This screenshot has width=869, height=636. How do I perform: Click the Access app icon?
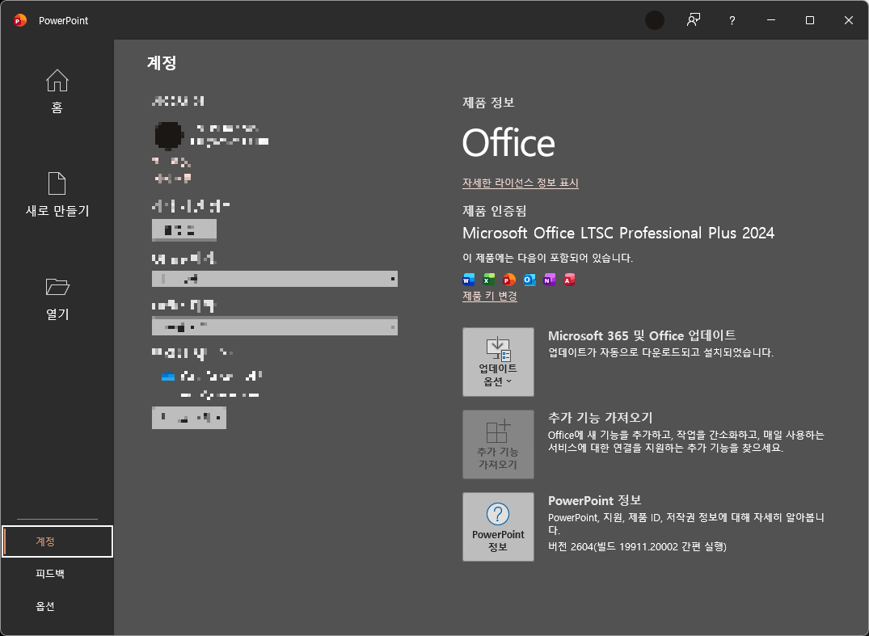coord(569,280)
